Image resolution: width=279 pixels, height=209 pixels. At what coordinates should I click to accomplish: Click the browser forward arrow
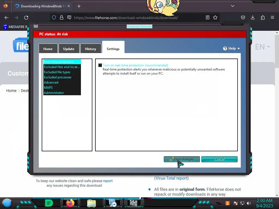tap(16, 18)
